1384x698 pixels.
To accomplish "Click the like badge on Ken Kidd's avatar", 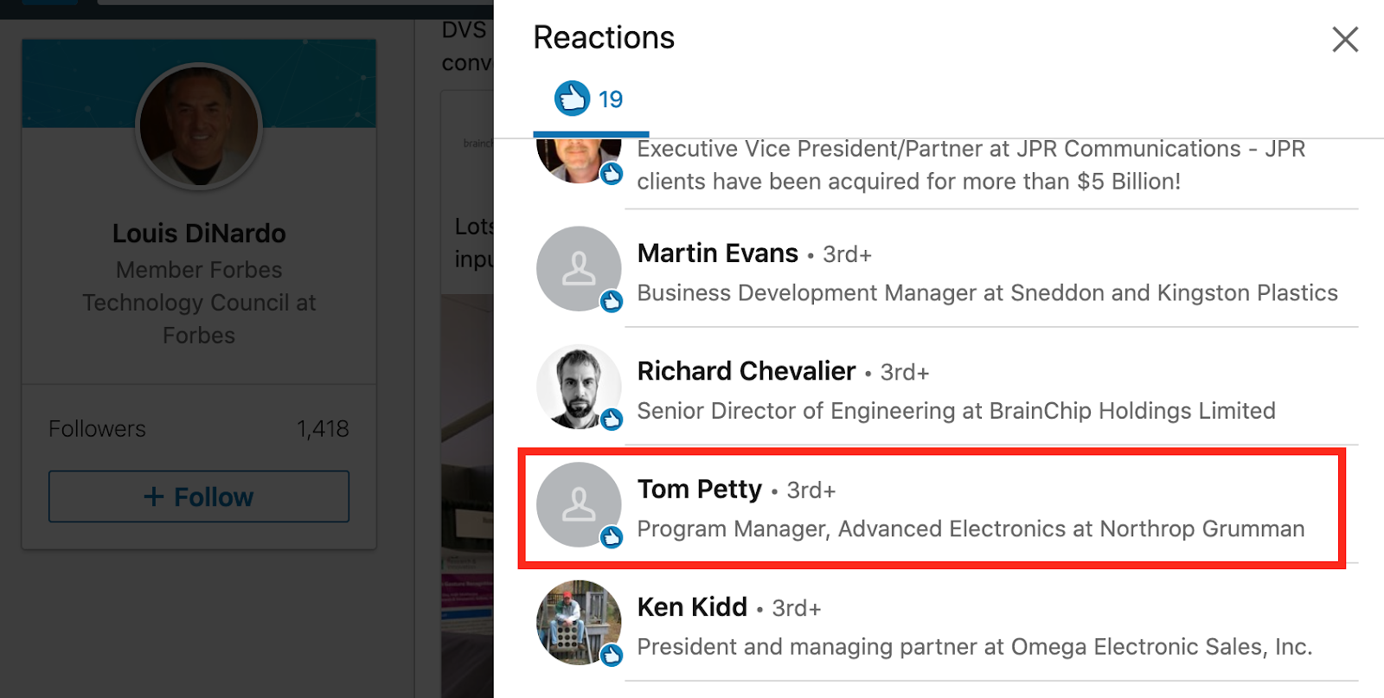I will point(612,655).
